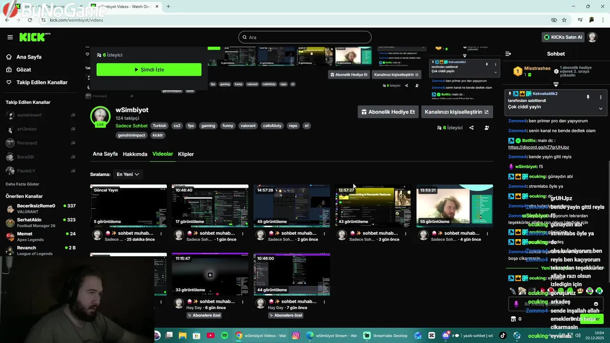This screenshot has height=343, width=610.
Task: Open the profile avatar menu
Action: 592,37
